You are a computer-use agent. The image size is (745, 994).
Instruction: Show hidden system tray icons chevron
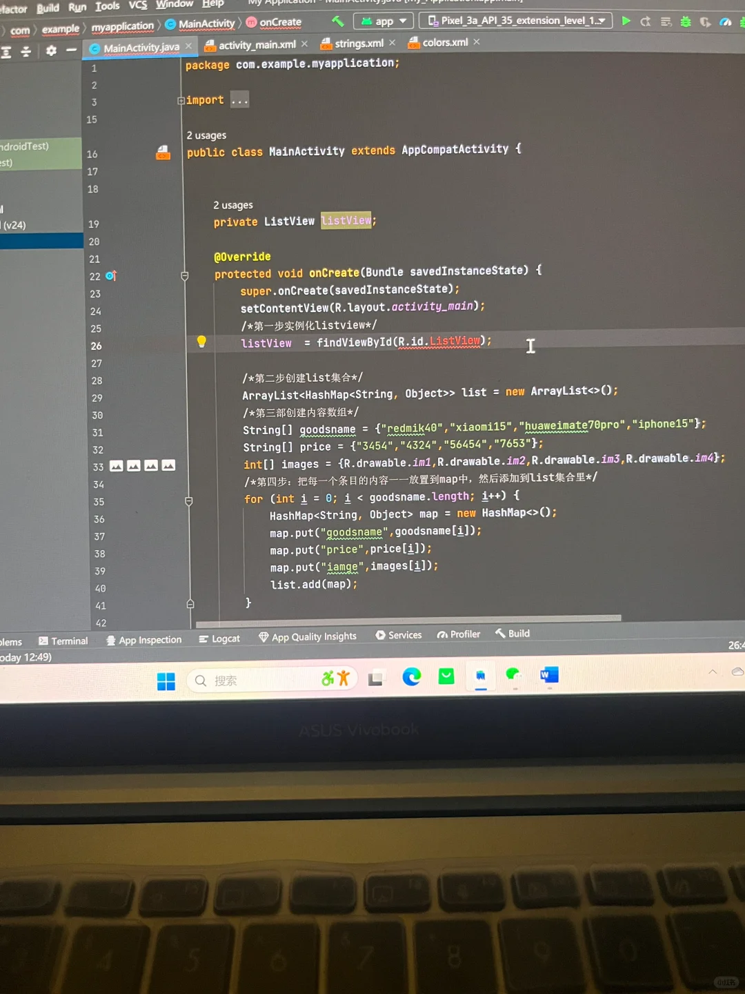click(x=713, y=672)
